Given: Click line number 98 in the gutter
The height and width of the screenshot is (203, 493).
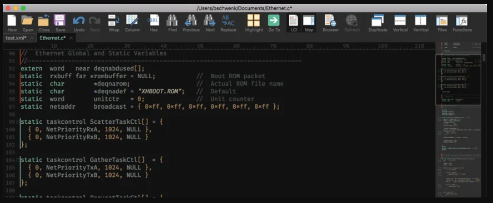Looking at the screenshot, I should [11, 114].
